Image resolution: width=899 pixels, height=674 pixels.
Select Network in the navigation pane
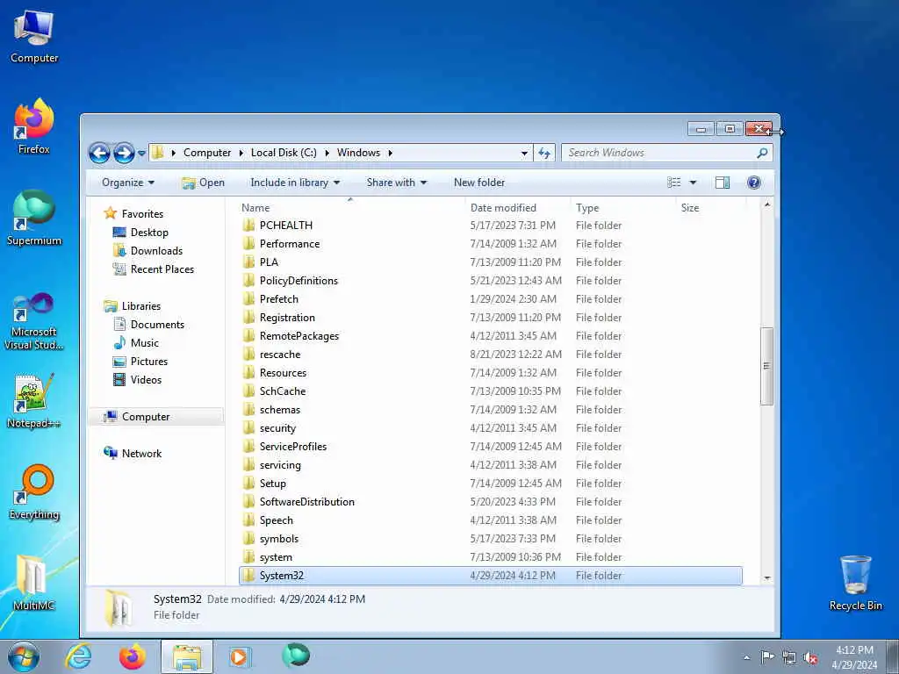(141, 454)
